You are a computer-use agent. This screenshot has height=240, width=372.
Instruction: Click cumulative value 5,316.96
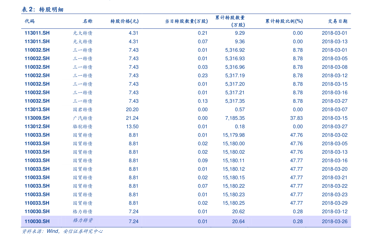tap(235, 67)
